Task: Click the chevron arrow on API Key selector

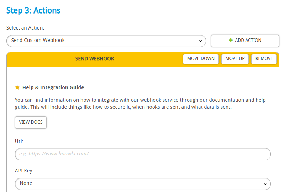Action: (265, 184)
